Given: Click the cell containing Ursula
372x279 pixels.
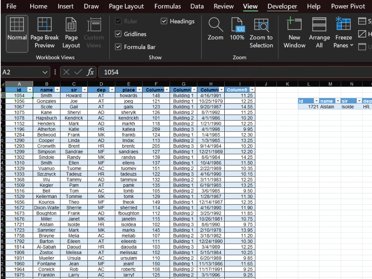Looking at the screenshot, I should click(x=74, y=258).
